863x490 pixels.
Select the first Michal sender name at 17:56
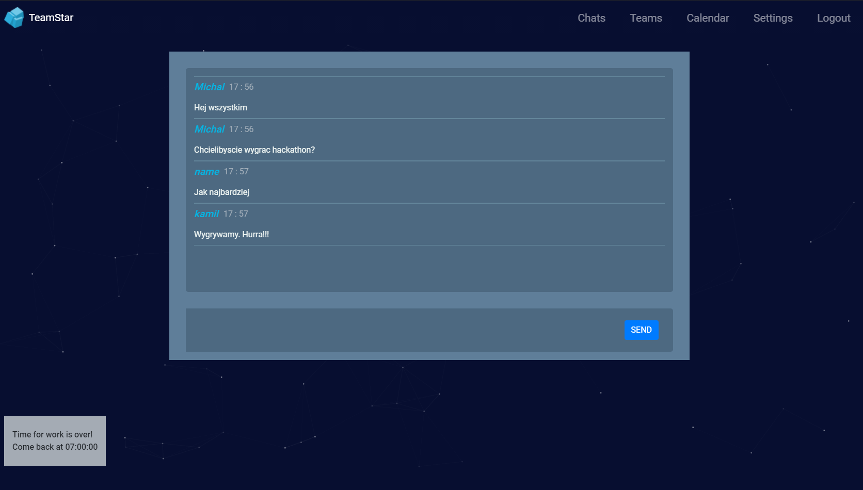tap(210, 87)
